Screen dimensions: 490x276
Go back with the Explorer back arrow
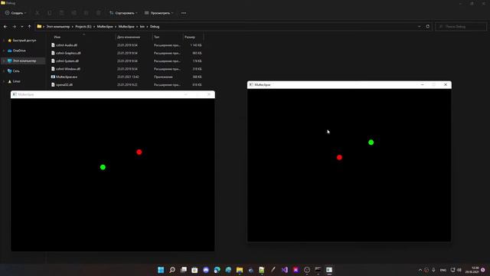5,27
